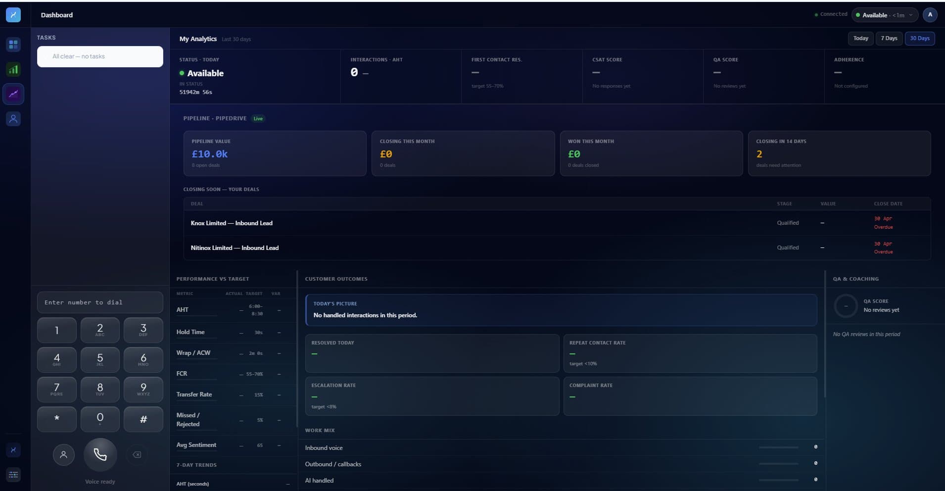Click the Live badge next to Pipedrive
The image size is (945, 491).
point(258,118)
